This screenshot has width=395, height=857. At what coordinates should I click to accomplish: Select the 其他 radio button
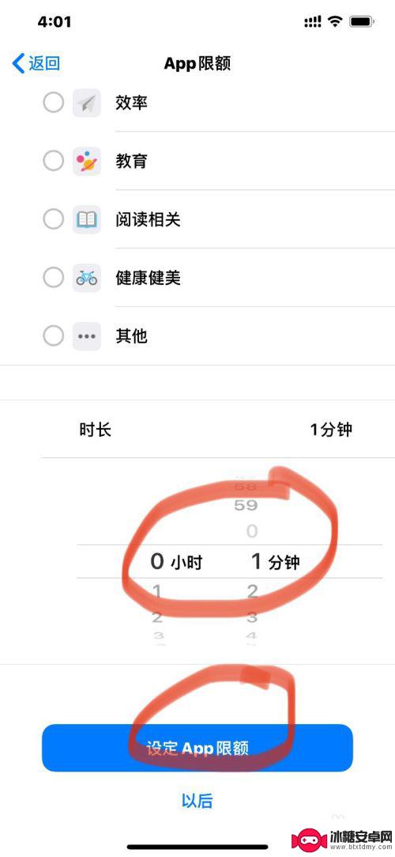[x=54, y=336]
